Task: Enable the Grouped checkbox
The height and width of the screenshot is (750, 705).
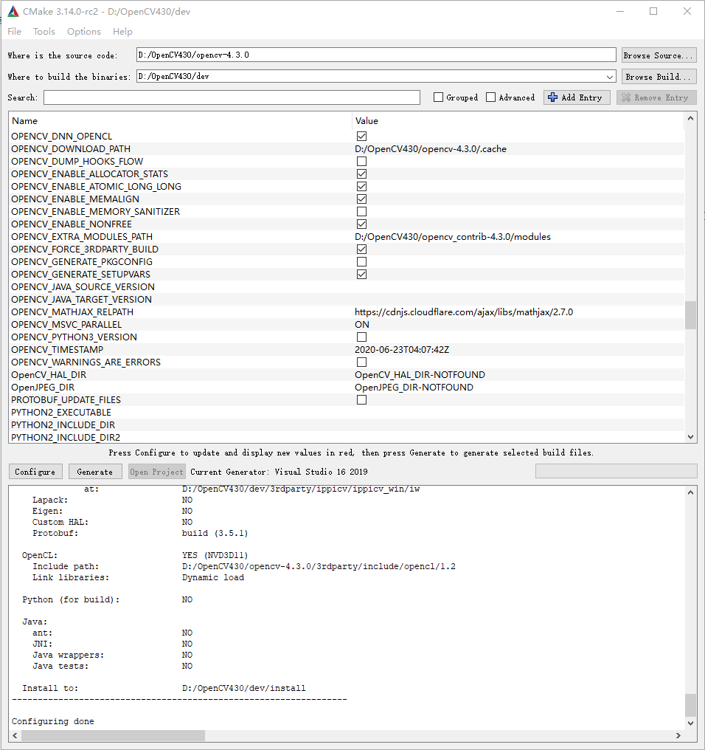Action: point(438,97)
